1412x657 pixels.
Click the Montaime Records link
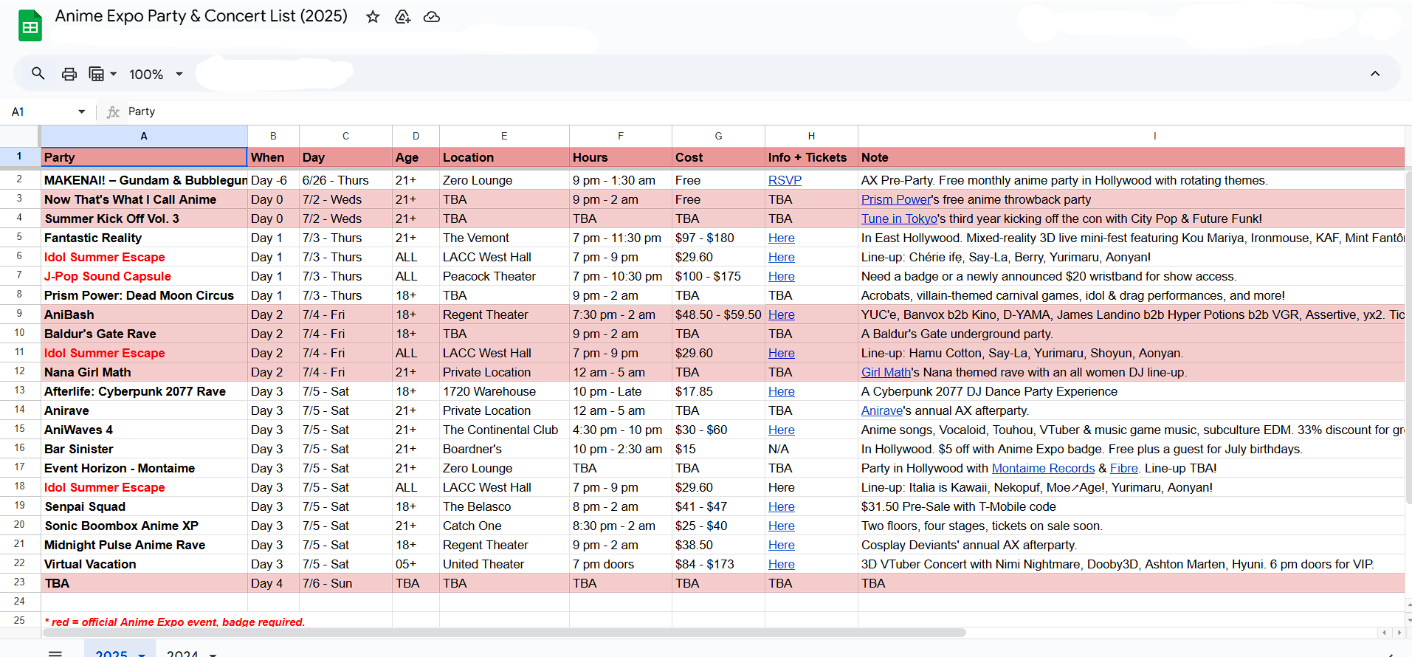pos(1042,468)
